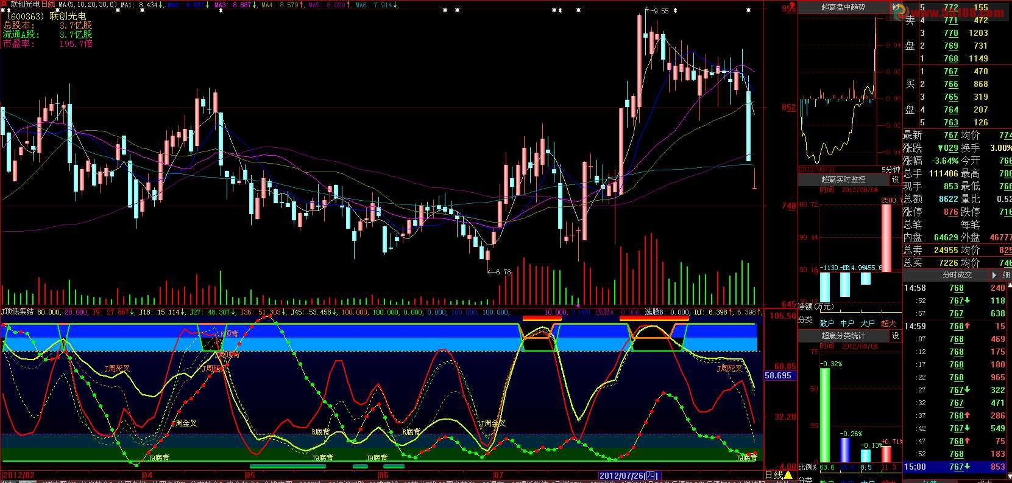The image size is (1012, 483).
Task: Click the 9.55 high price marker
Action: (x=660, y=11)
